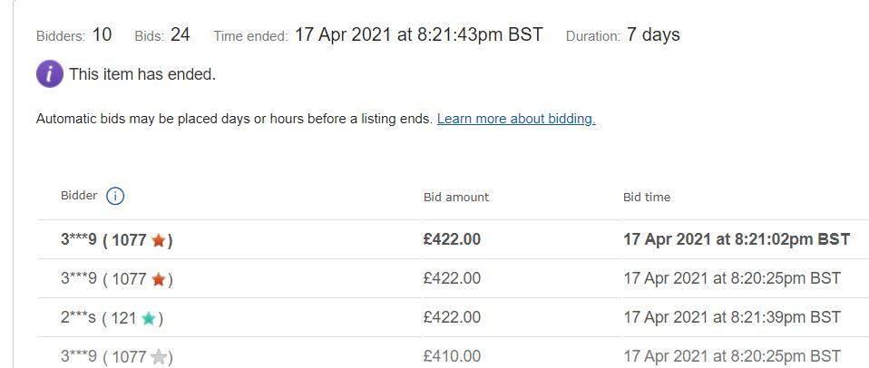Click the Bid time column header
Screen dimensions: 869x368
[647, 197]
